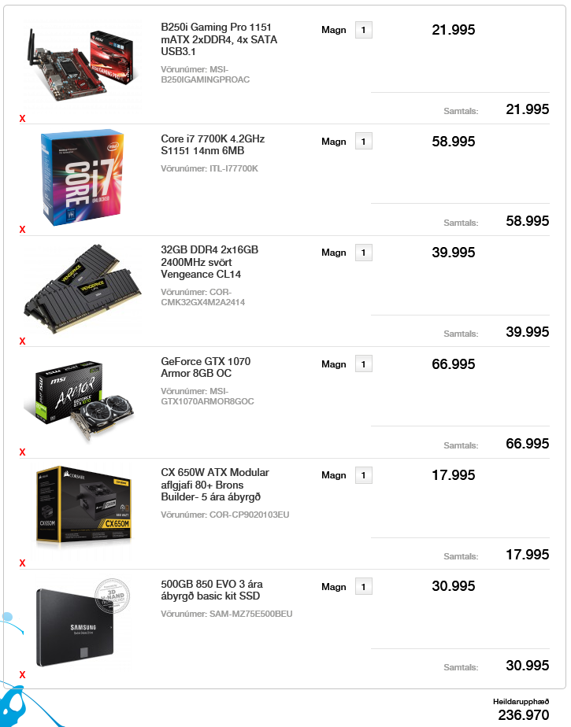Click the MSI motherboard product thumbnail
This screenshot has width=571, height=727.
point(83,64)
